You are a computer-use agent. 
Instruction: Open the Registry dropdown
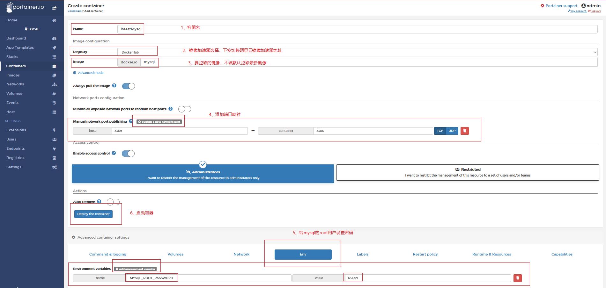357,52
